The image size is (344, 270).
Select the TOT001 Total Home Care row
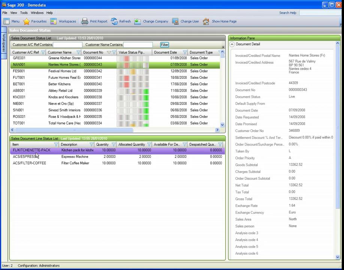click(x=115, y=123)
